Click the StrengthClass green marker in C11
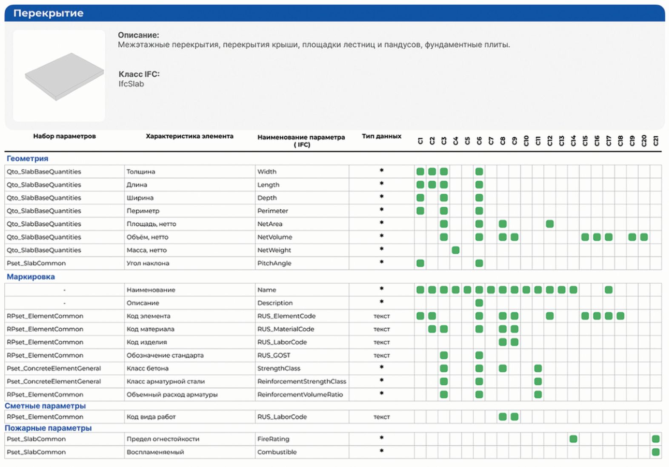Viewport: 669px width, 467px height. tap(538, 368)
